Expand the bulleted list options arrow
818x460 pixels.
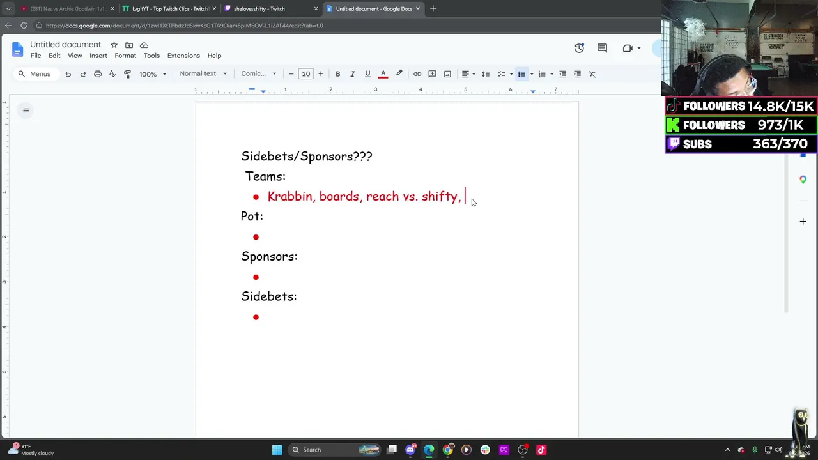pyautogui.click(x=532, y=74)
